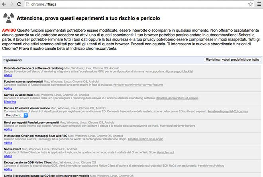Enable Funzioni canvas sperimentali
Image resolution: width=263 pixels, height=177 pixels.
pos(8,88)
